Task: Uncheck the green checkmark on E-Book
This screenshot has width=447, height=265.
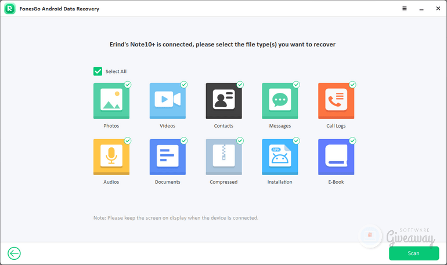Action: pyautogui.click(x=352, y=141)
